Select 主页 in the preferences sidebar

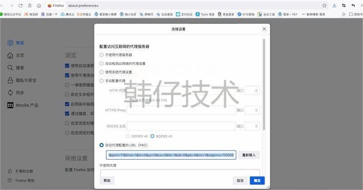(16, 55)
